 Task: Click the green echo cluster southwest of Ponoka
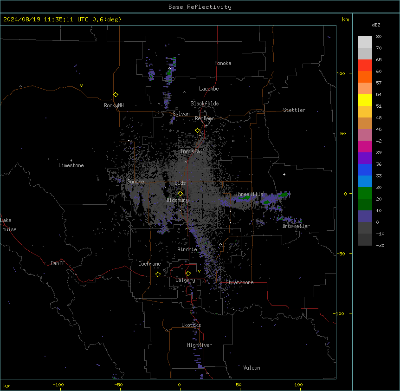point(169,73)
